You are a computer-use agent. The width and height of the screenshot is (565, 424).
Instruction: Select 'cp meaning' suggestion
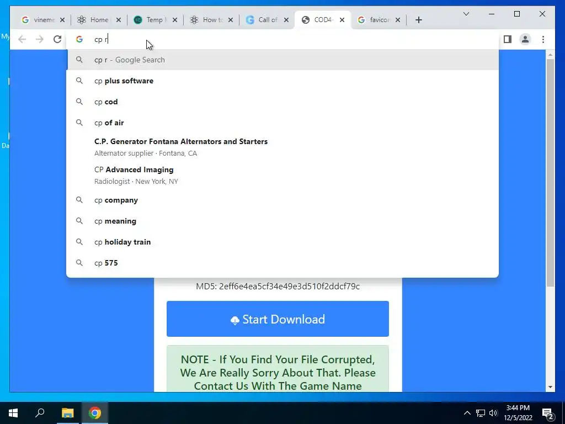tap(283, 221)
